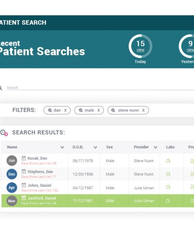
Task: Click calendar icon beside Kosak, Dan
Action: point(24,158)
